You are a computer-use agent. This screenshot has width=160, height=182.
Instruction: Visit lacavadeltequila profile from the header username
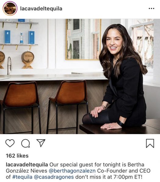[41, 9]
